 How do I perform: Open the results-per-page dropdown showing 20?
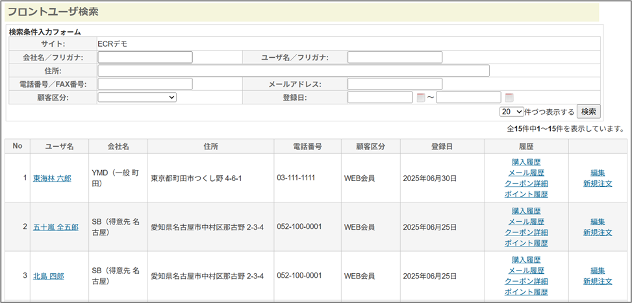[511, 112]
